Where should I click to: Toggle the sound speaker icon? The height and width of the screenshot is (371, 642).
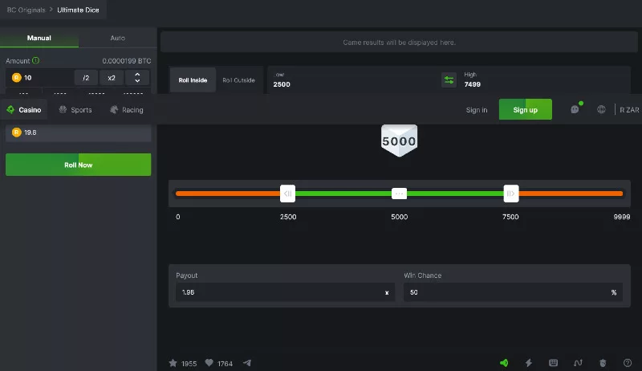click(504, 363)
